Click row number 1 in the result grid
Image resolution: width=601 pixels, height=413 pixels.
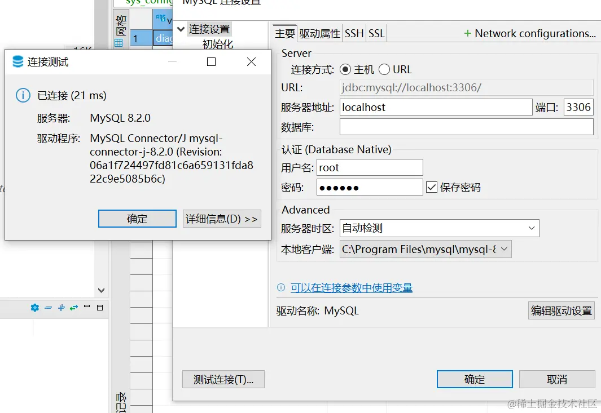click(141, 39)
